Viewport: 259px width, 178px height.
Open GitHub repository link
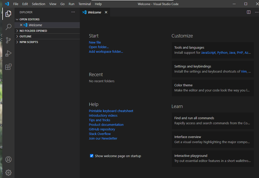102,129
